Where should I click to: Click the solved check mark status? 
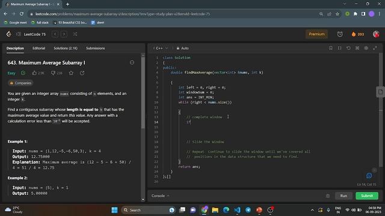click(x=23, y=73)
